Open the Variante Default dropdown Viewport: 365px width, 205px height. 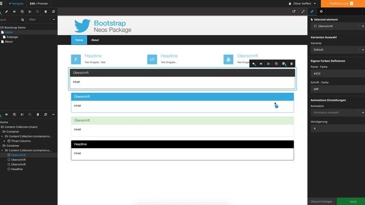point(338,50)
